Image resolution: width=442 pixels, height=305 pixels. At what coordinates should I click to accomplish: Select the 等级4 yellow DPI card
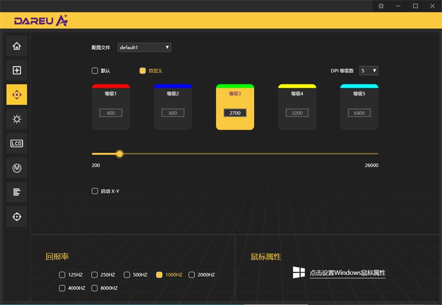point(297,107)
